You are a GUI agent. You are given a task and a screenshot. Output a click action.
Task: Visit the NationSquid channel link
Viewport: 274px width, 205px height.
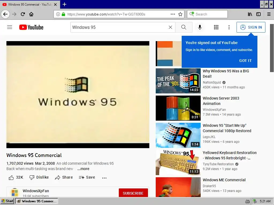click(x=212, y=82)
